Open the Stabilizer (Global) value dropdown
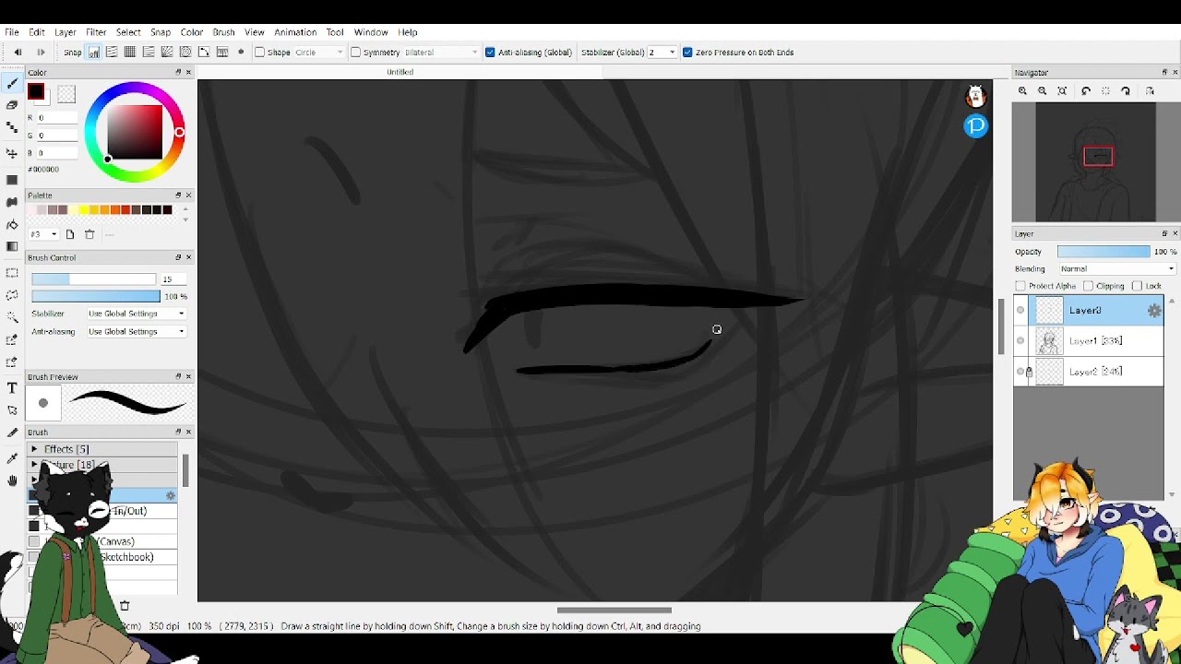Image resolution: width=1181 pixels, height=664 pixels. pyautogui.click(x=662, y=53)
